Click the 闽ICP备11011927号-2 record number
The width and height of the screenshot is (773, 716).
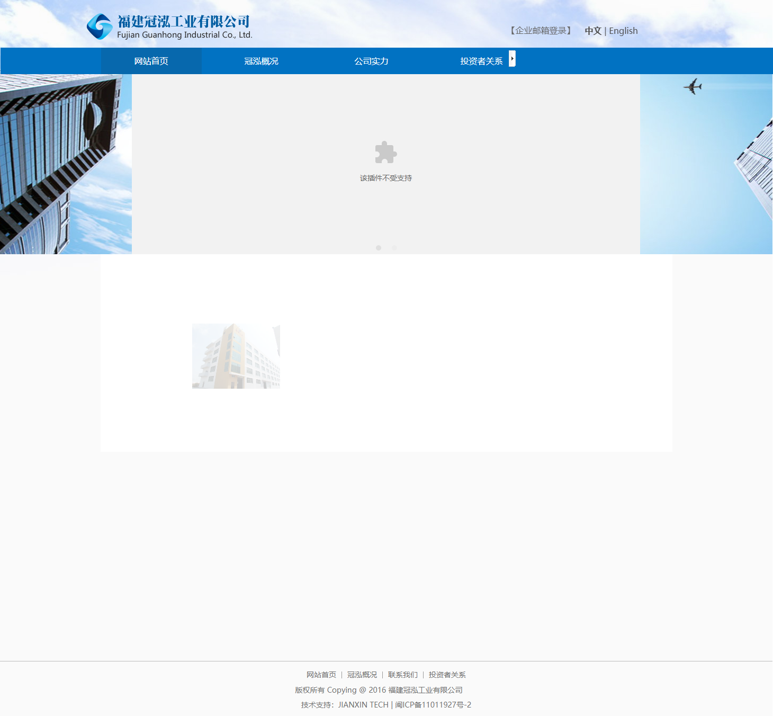(x=433, y=705)
